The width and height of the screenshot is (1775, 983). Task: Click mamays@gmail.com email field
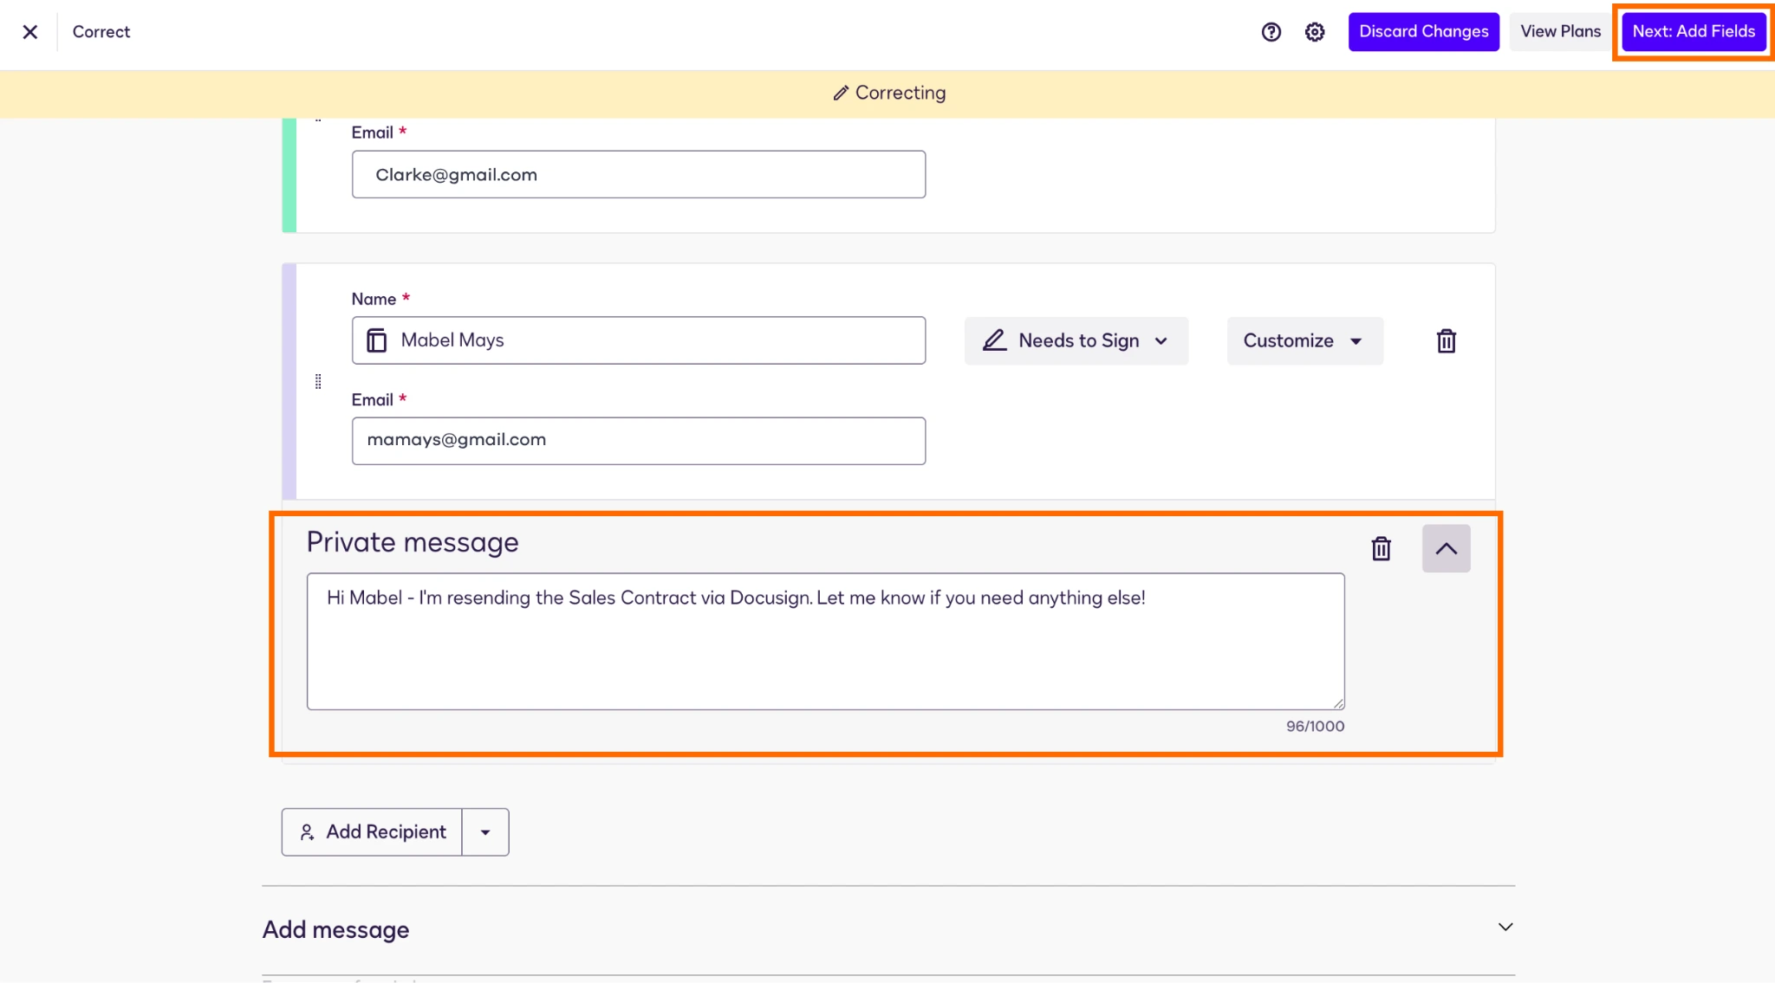[x=639, y=441]
